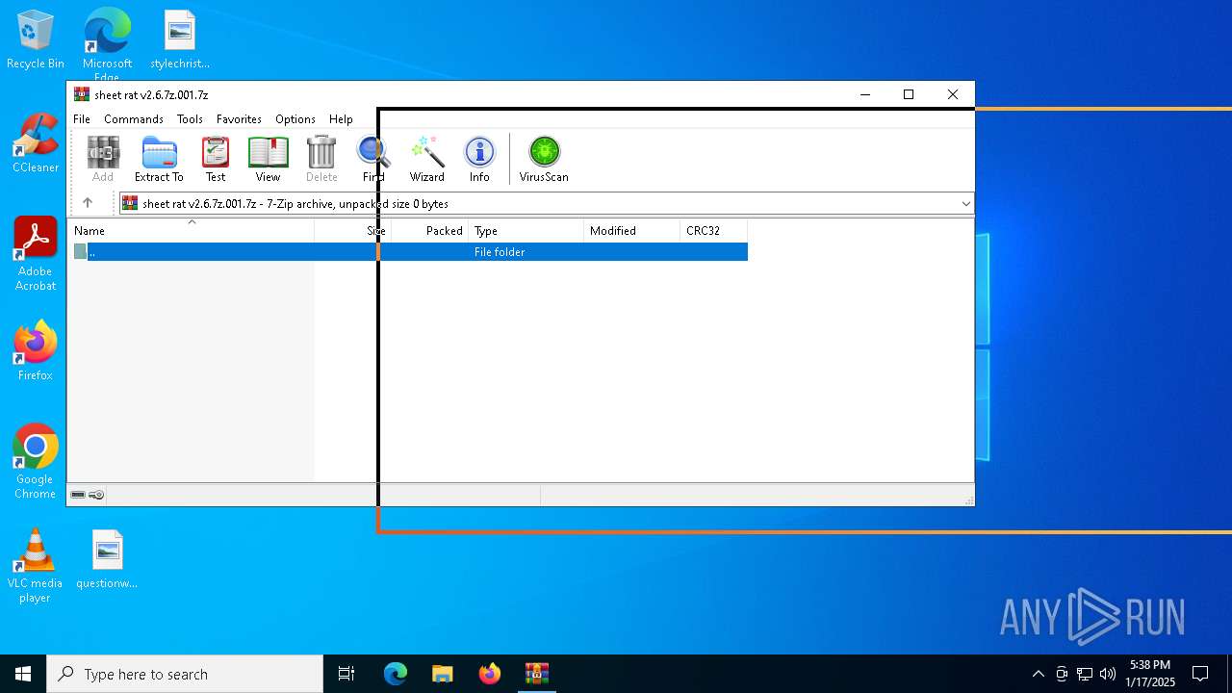Open the Commands menu
1232x693 pixels.
pos(134,119)
